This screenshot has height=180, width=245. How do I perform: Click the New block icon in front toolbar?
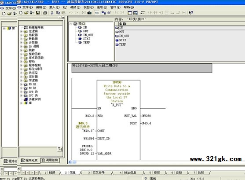(21, 13)
